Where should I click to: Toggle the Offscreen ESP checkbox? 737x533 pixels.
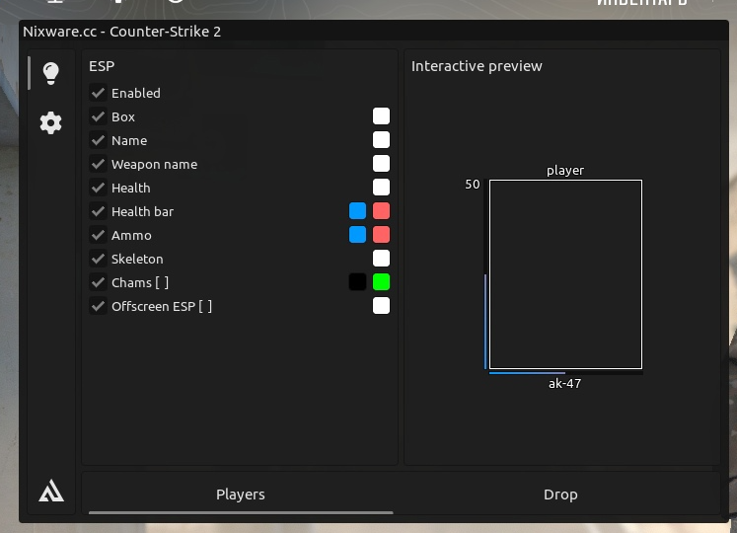[x=98, y=306]
